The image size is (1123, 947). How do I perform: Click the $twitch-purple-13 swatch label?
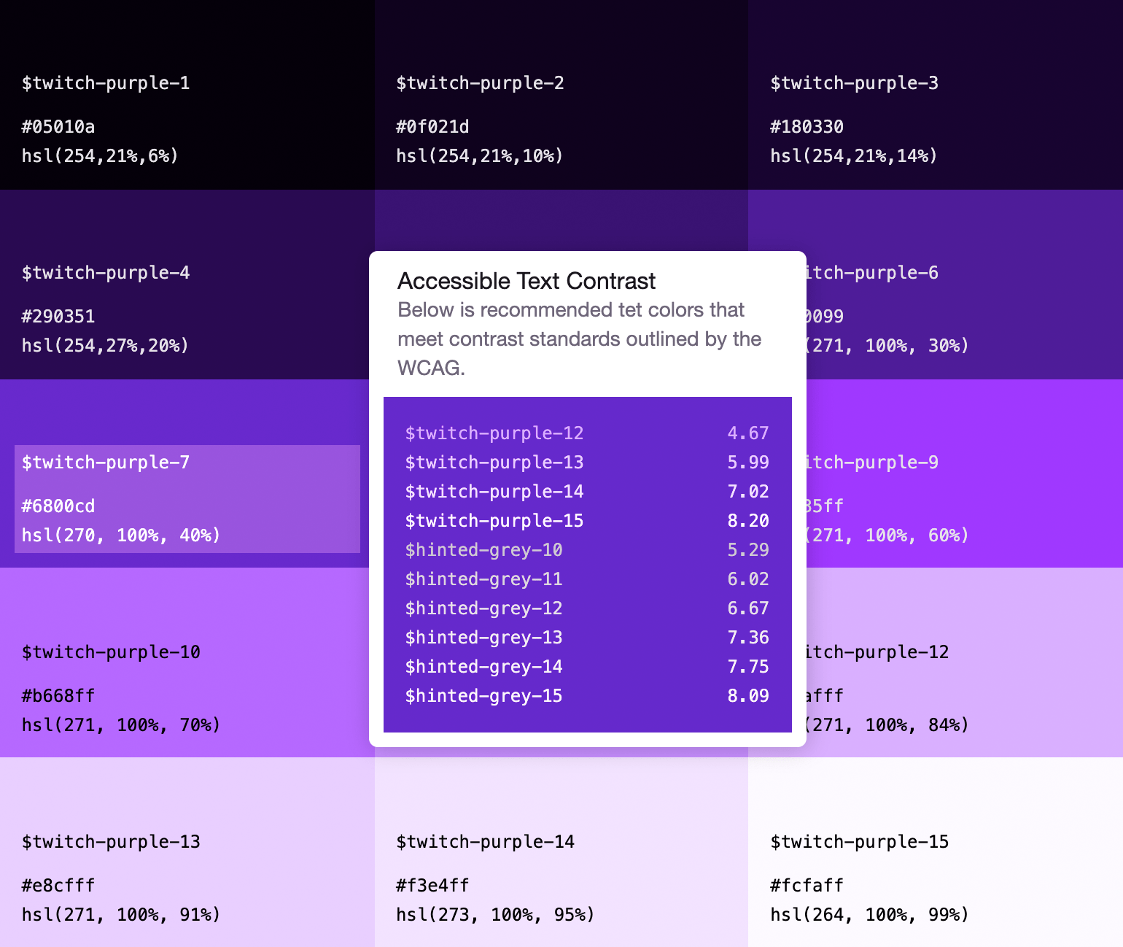(x=111, y=842)
